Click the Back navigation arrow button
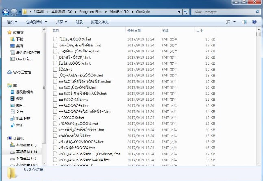Screen dimensions: 263x181 click(x=6, y=12)
